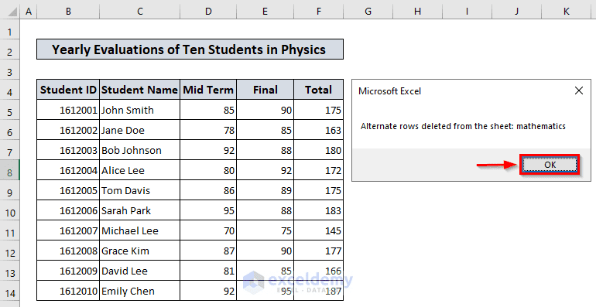This screenshot has width=596, height=307.
Task: Select column C header
Action: (140, 12)
